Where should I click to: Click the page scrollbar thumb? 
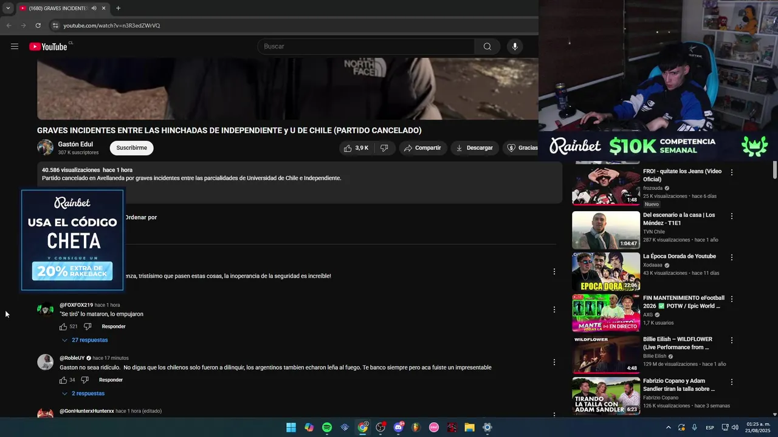pos(775,170)
